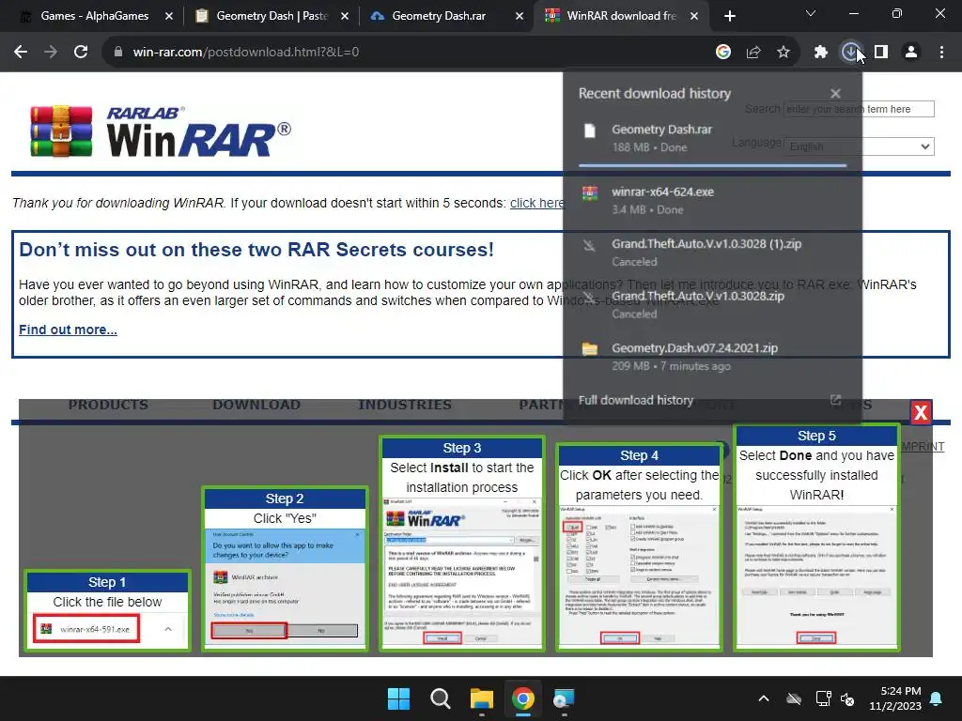This screenshot has width=962, height=721.
Task: Expand the Language dropdown
Action: [x=859, y=146]
